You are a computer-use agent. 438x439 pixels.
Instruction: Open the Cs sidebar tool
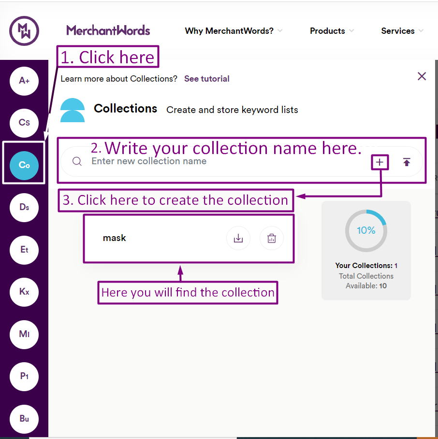(x=24, y=123)
